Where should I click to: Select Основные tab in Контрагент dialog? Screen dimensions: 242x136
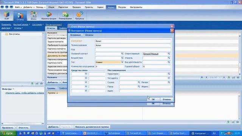point(76,35)
